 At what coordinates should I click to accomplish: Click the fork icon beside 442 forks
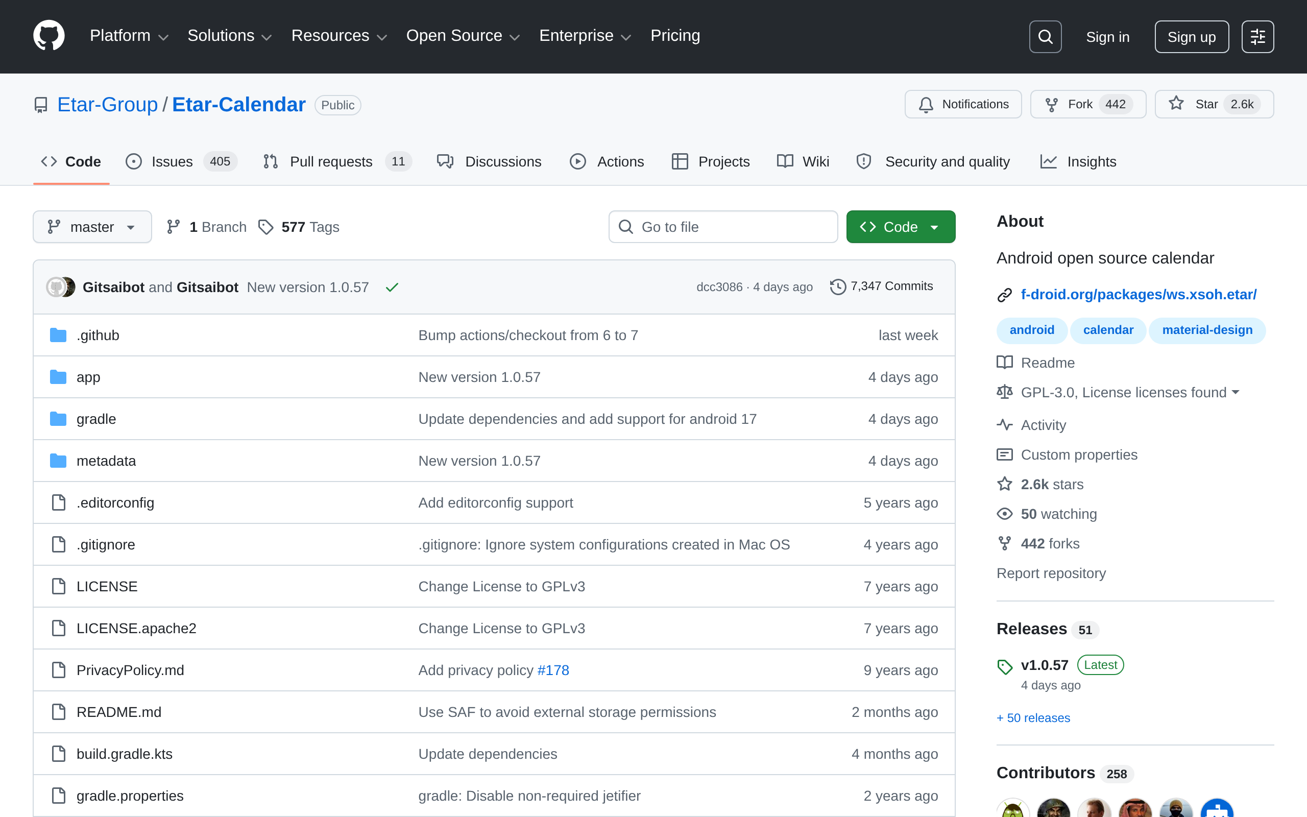[x=1005, y=544]
